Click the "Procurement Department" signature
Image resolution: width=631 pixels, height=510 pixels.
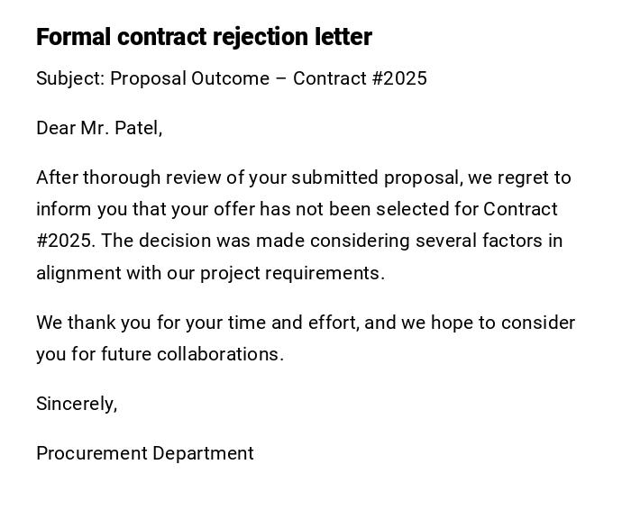click(x=145, y=453)
